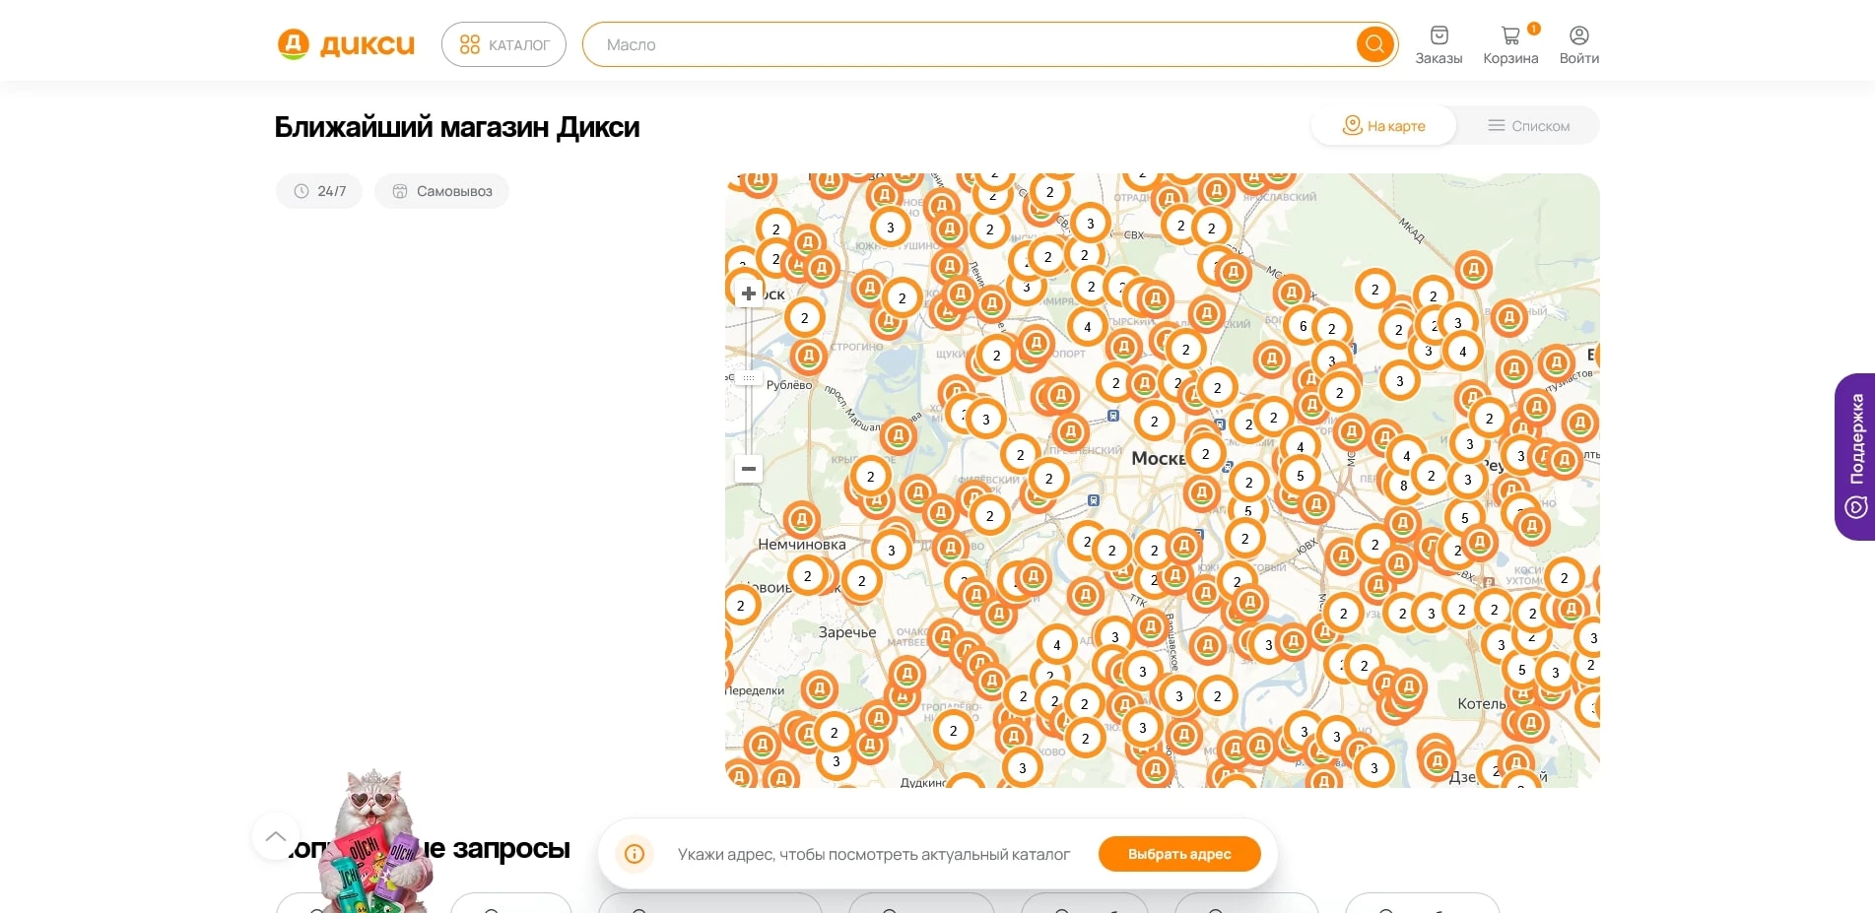Switch to На карте map view
This screenshot has width=1875, height=913.
tap(1383, 126)
